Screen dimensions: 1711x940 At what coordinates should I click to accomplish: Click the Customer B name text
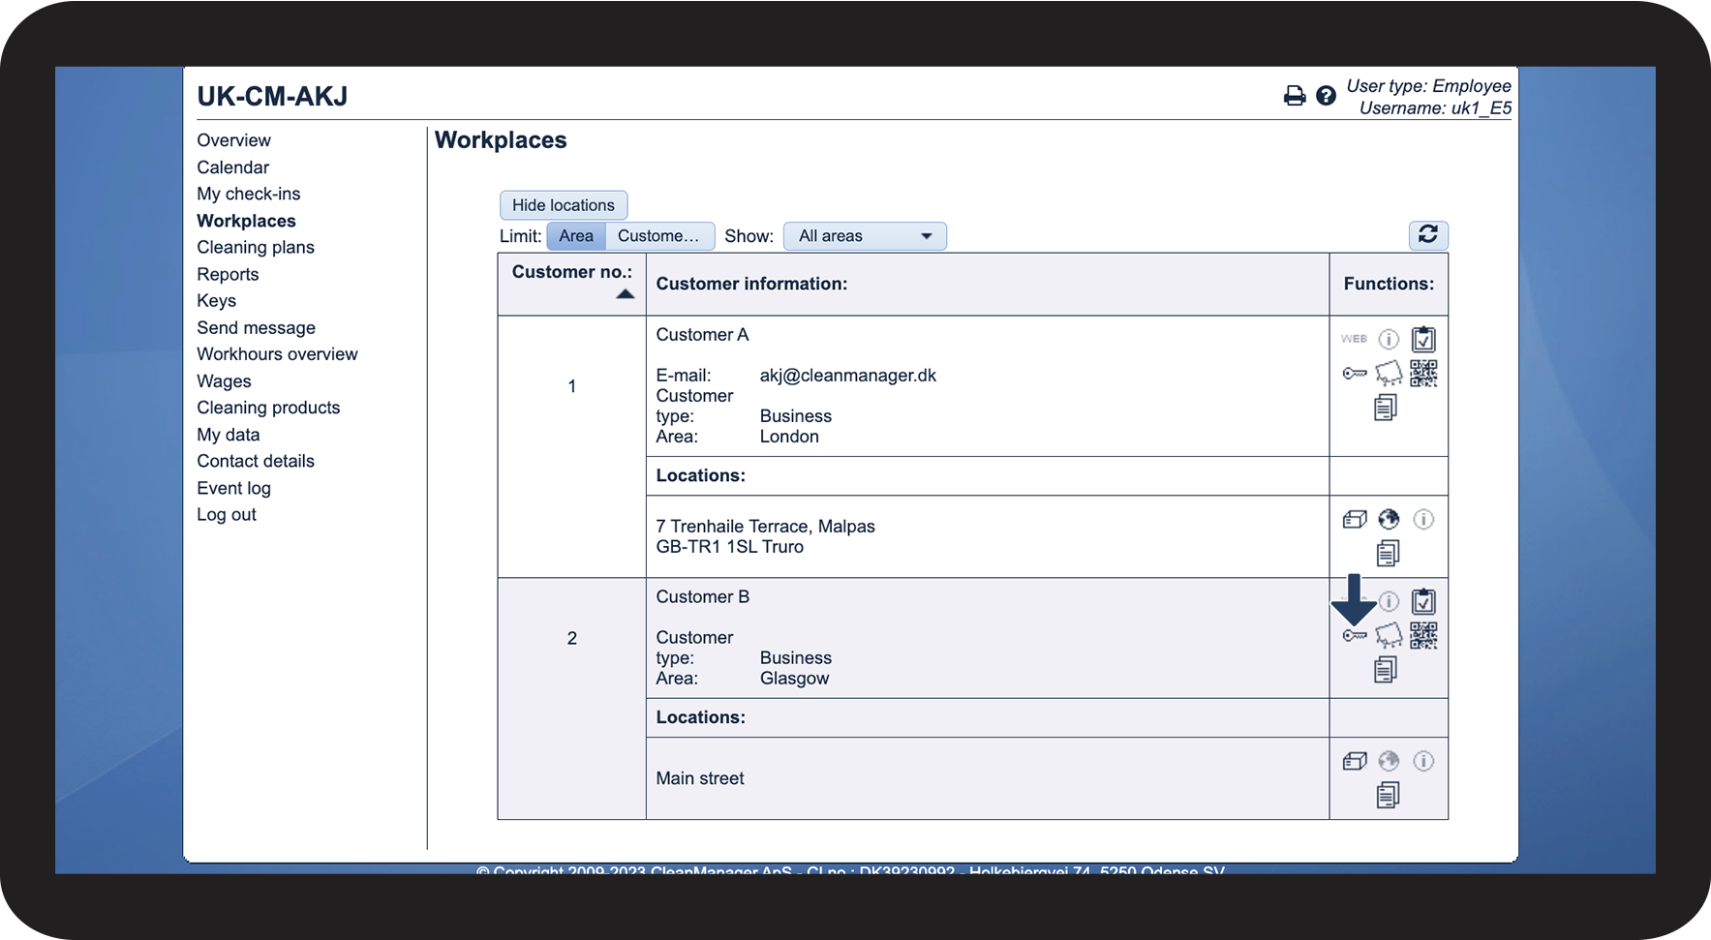702,597
